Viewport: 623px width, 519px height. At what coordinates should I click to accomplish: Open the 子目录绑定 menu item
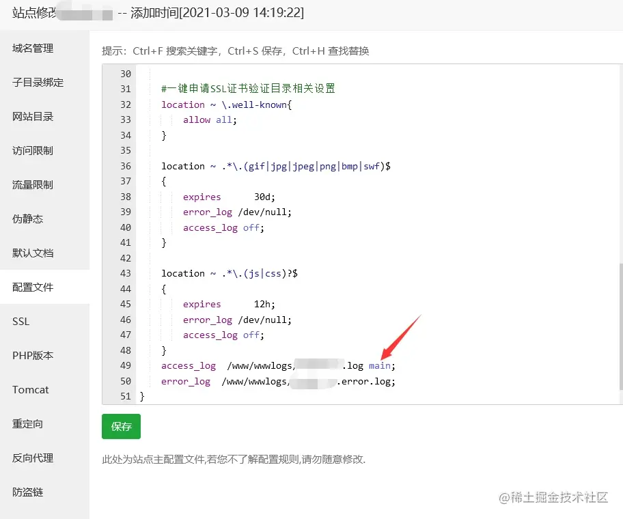(38, 83)
